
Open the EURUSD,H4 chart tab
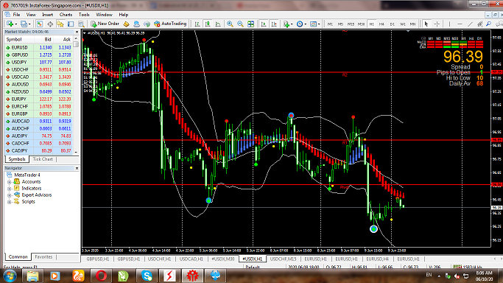[378, 259]
